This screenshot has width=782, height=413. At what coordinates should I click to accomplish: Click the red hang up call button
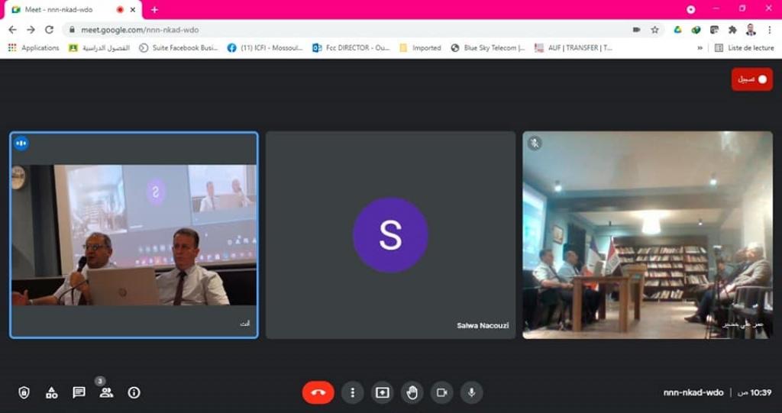[318, 392]
